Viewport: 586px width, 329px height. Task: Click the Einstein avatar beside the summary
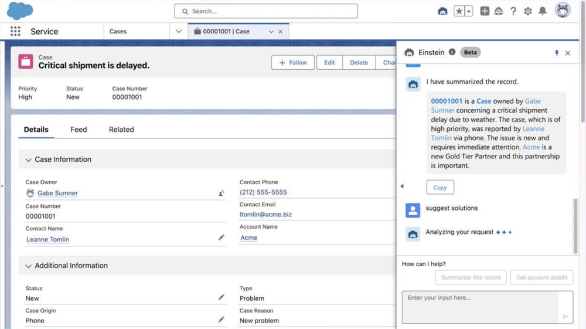point(413,84)
